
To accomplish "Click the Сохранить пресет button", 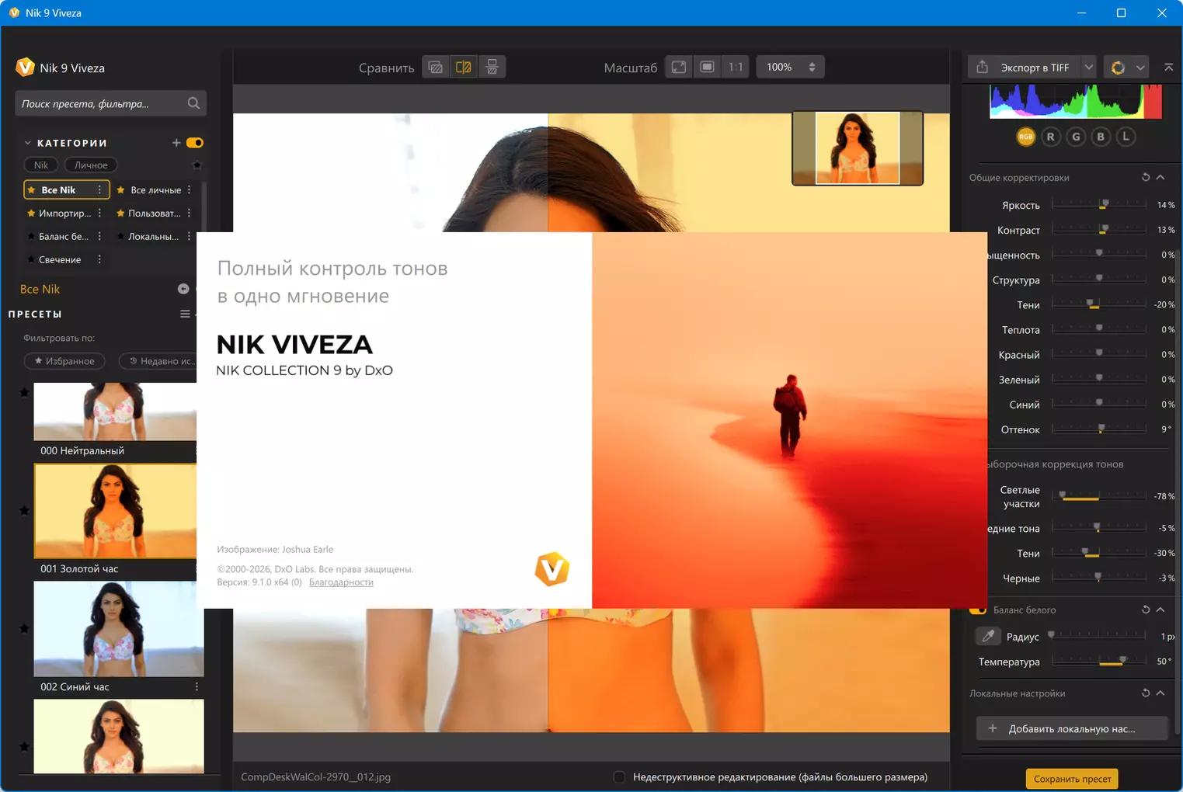I will point(1072,779).
